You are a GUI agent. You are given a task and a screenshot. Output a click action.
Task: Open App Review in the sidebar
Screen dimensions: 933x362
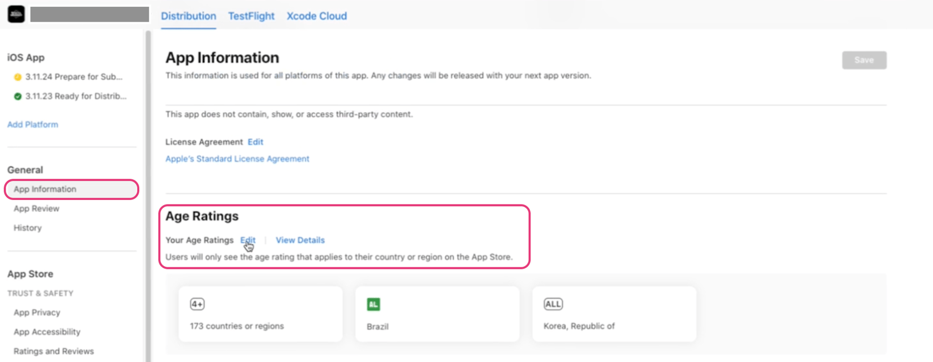tap(36, 208)
